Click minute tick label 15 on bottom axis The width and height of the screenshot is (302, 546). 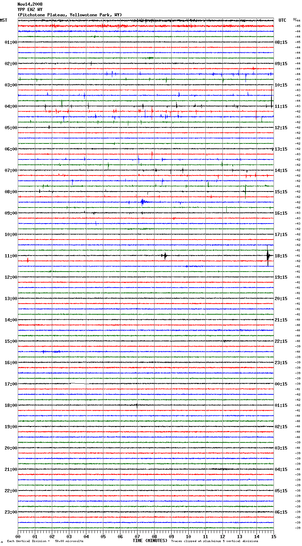274,536
